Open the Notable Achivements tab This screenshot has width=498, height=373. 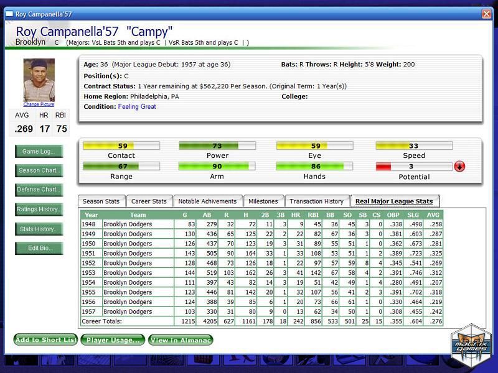point(207,201)
